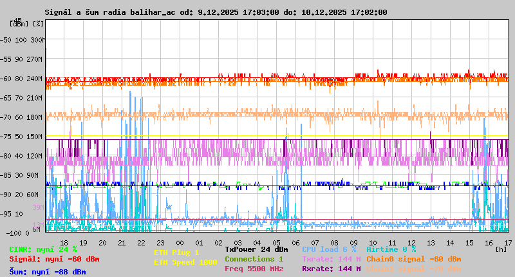Select the TxPower 24 dBm legend text
Viewport: 515px width, 277px height.
pos(256,249)
